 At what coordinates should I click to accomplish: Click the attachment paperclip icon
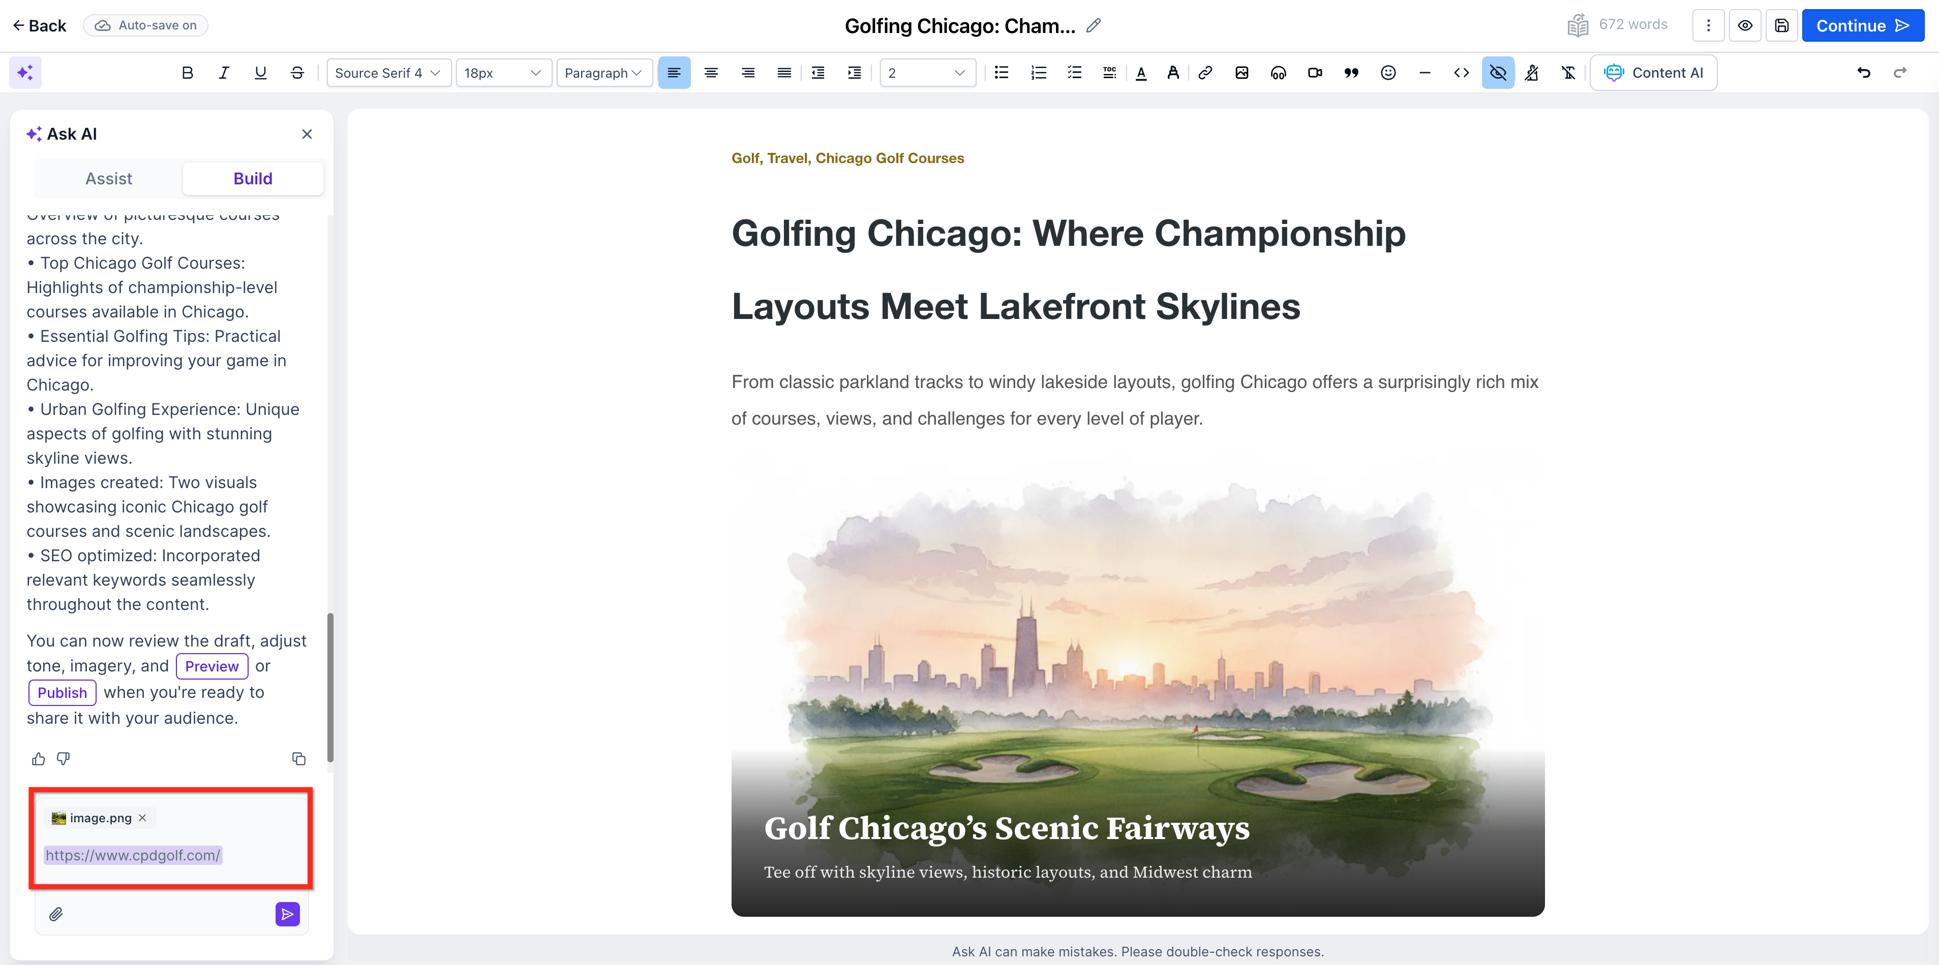pos(56,914)
